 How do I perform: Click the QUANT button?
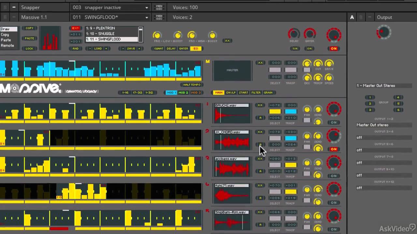pos(158,48)
